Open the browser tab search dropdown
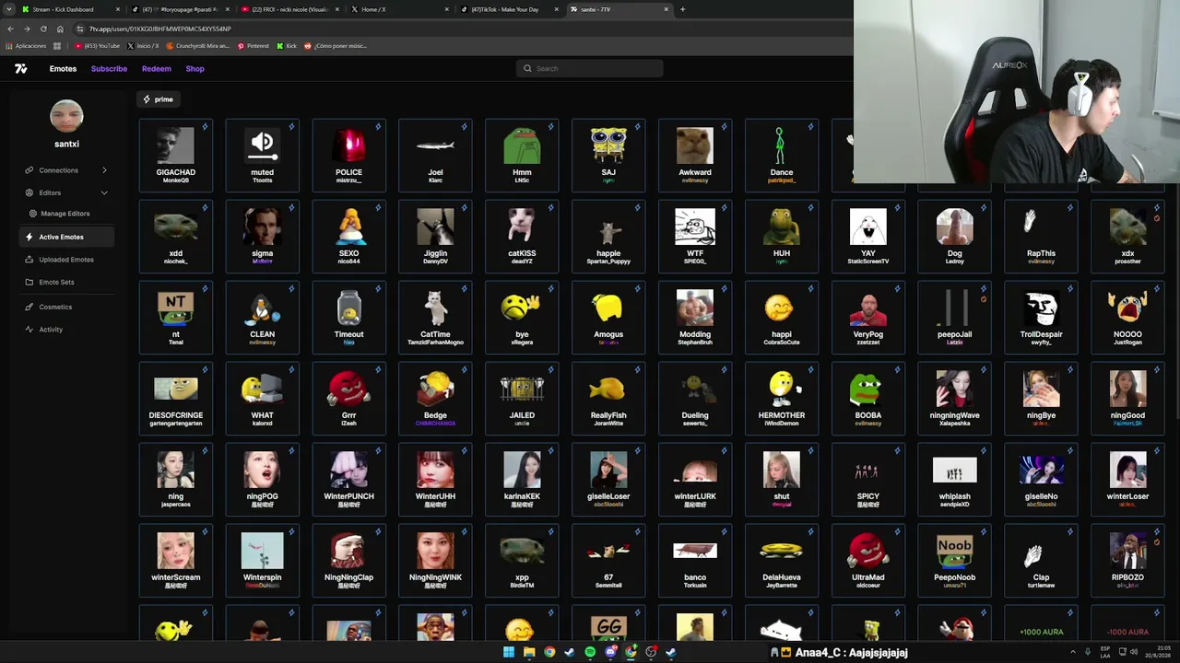 click(9, 9)
